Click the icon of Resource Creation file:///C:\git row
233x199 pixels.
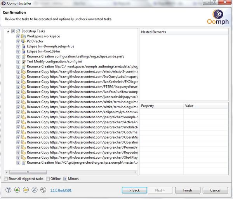(x=23, y=163)
